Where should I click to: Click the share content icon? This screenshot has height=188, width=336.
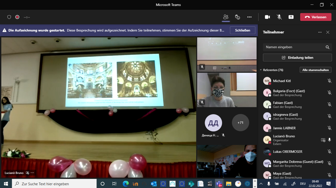[291, 17]
